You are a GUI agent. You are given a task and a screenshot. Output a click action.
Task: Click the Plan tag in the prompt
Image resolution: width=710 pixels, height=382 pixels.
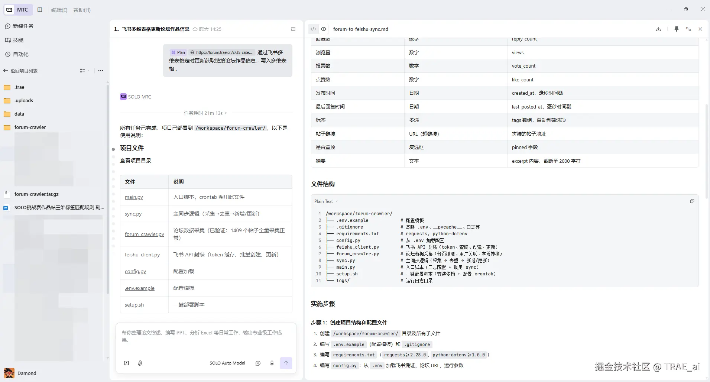178,52
